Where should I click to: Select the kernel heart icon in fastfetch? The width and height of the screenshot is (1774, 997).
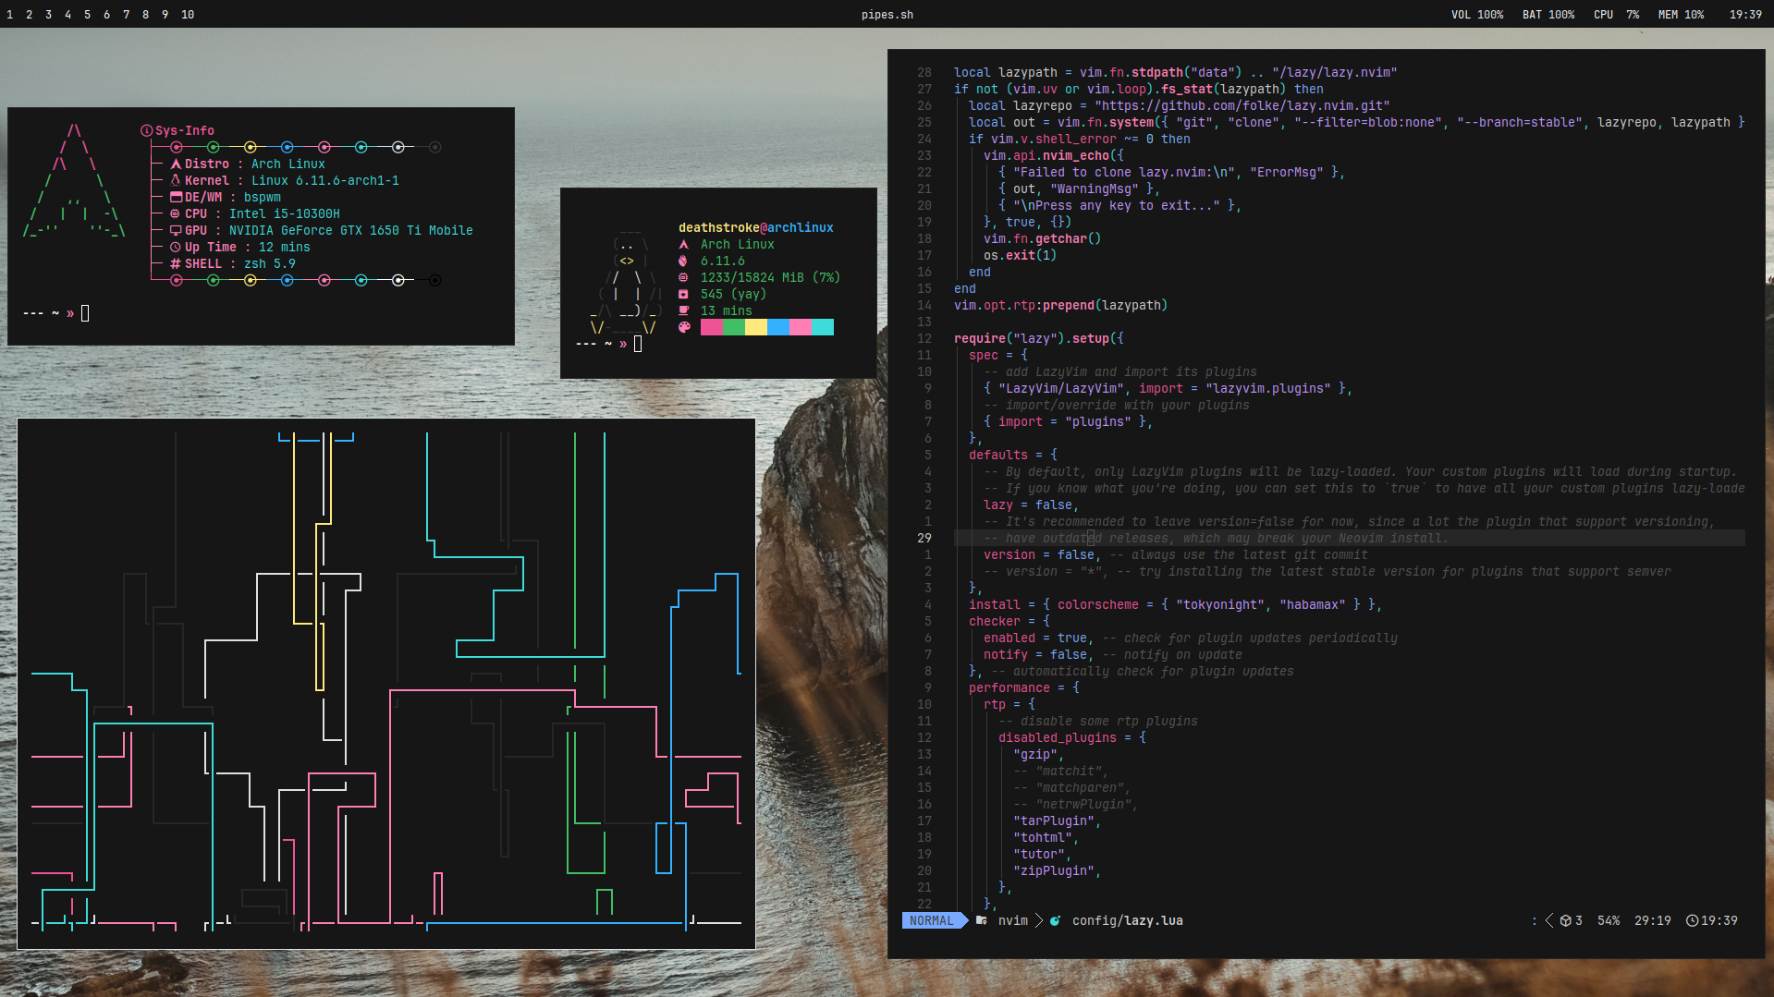(x=683, y=261)
